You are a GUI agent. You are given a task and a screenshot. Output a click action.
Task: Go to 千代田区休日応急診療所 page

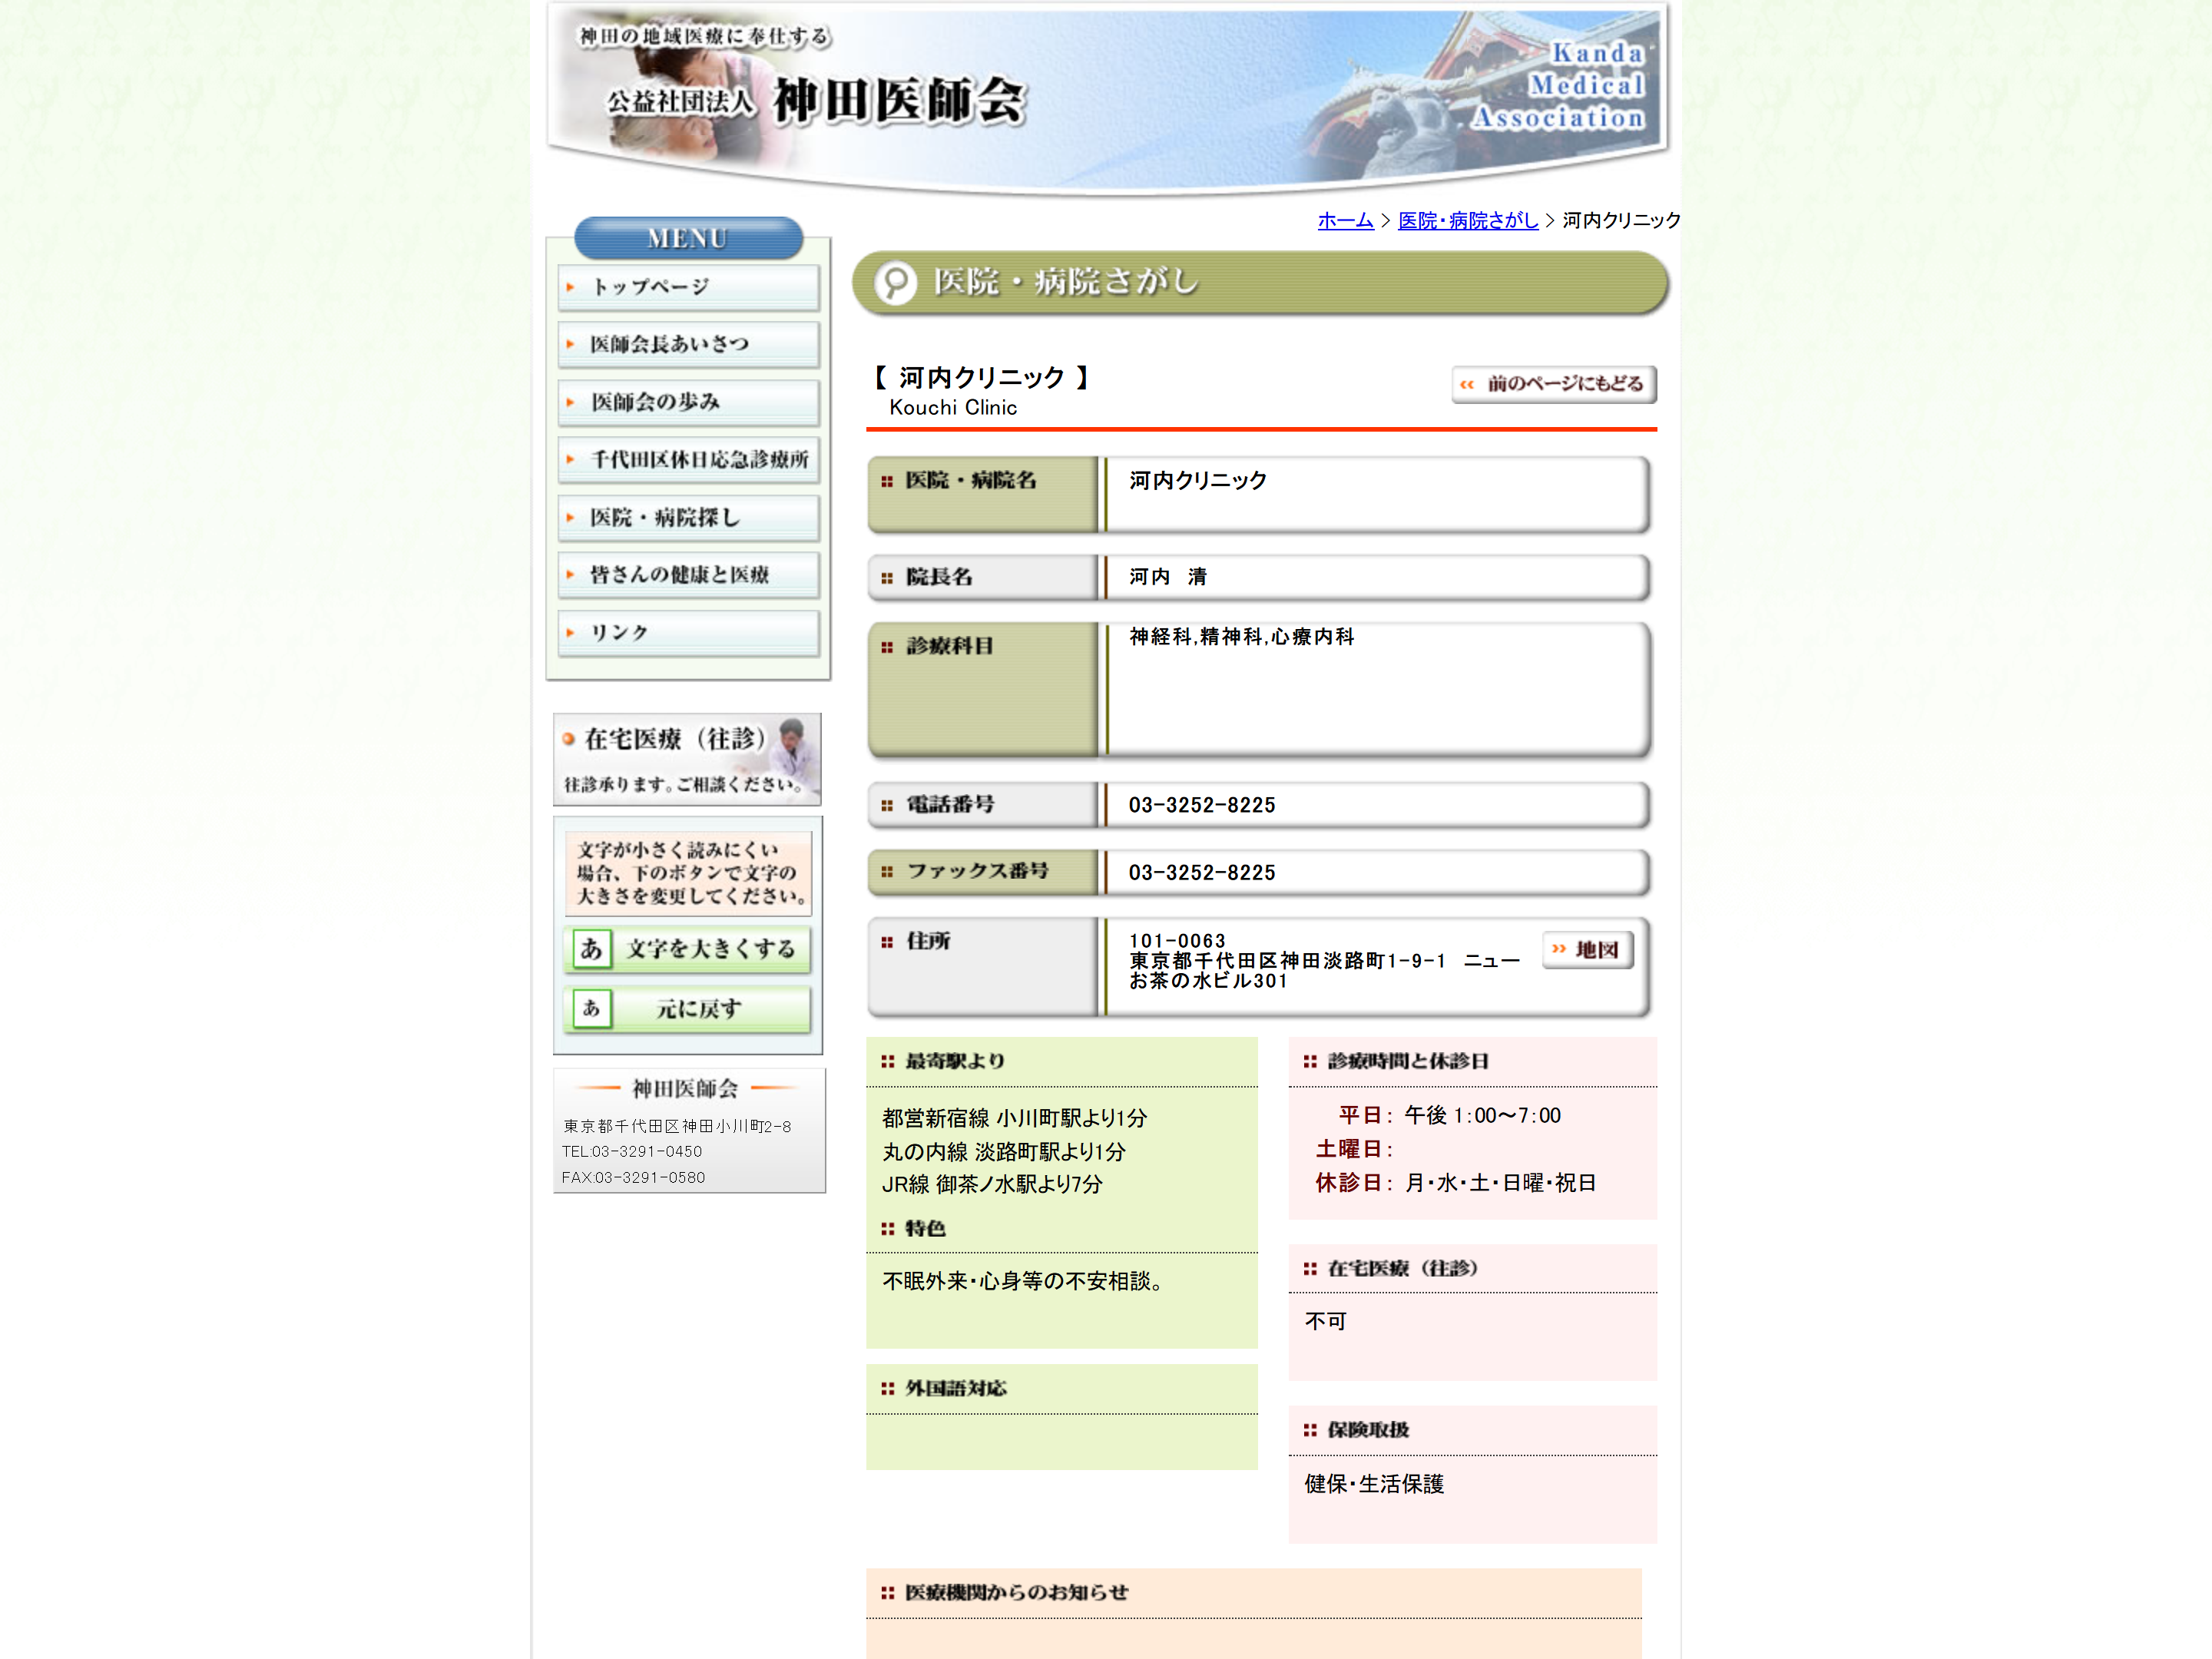688,460
